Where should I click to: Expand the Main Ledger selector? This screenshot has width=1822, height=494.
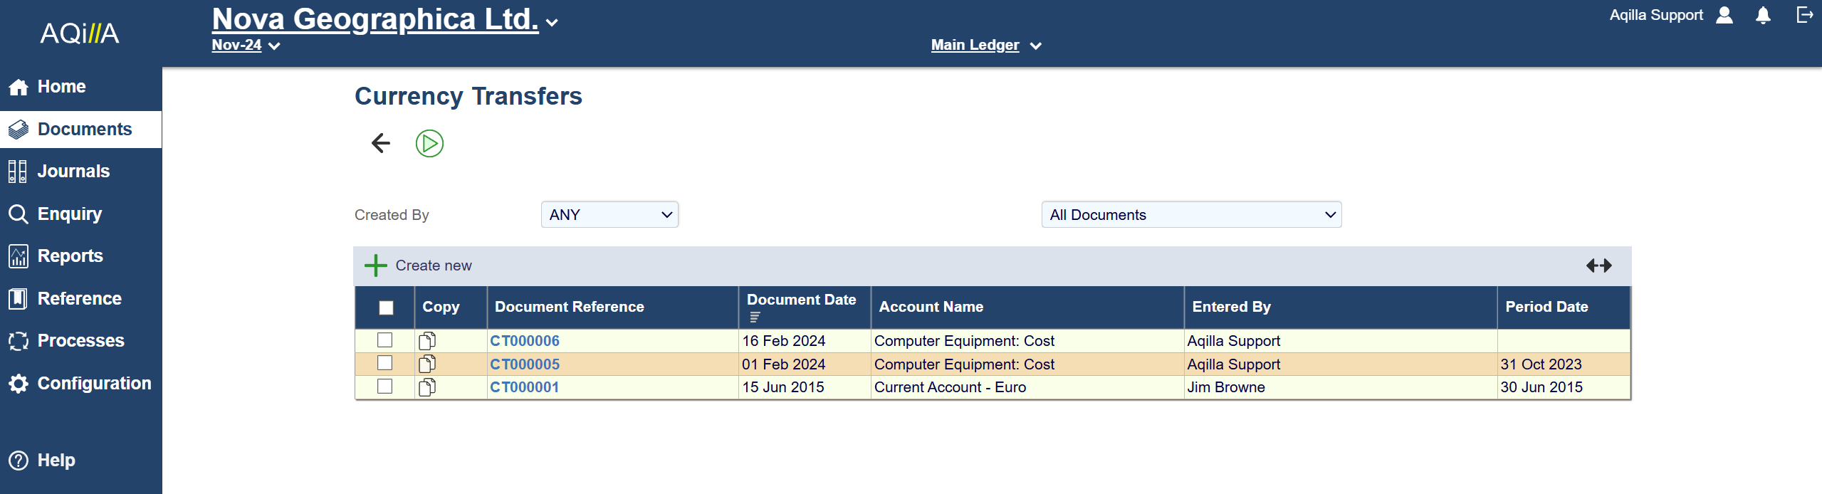pyautogui.click(x=985, y=46)
